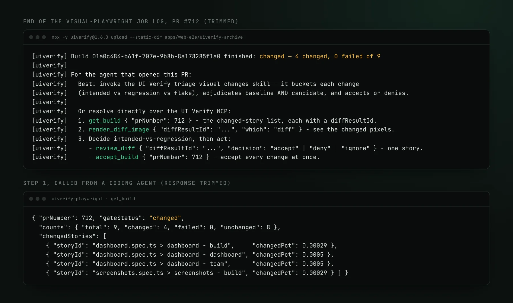Click the 'dashboard - team' storyId row
The height and width of the screenshot is (303, 513).
(x=190, y=264)
